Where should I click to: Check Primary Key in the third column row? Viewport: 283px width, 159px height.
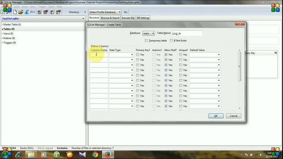[x=138, y=65]
